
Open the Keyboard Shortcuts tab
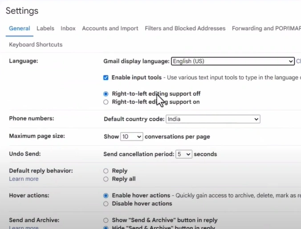36,44
